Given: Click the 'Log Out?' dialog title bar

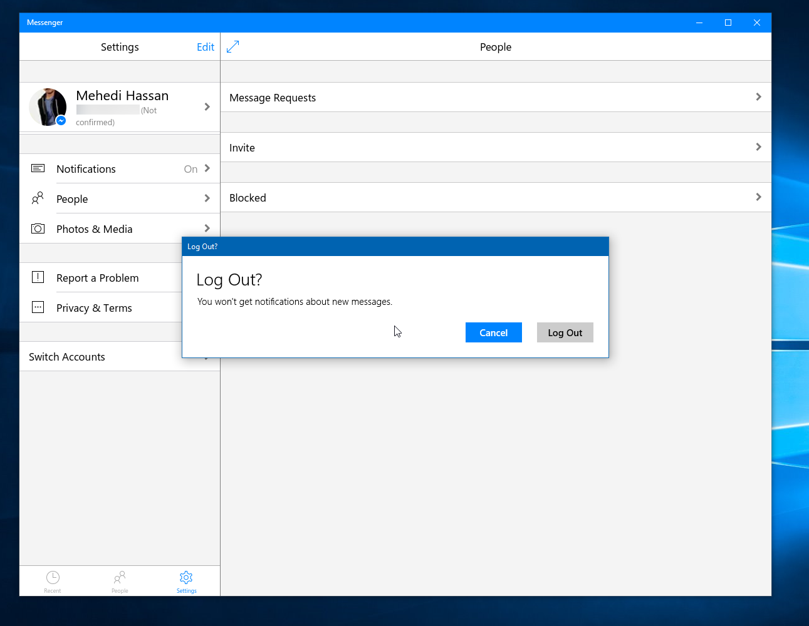Looking at the screenshot, I should pyautogui.click(x=395, y=247).
